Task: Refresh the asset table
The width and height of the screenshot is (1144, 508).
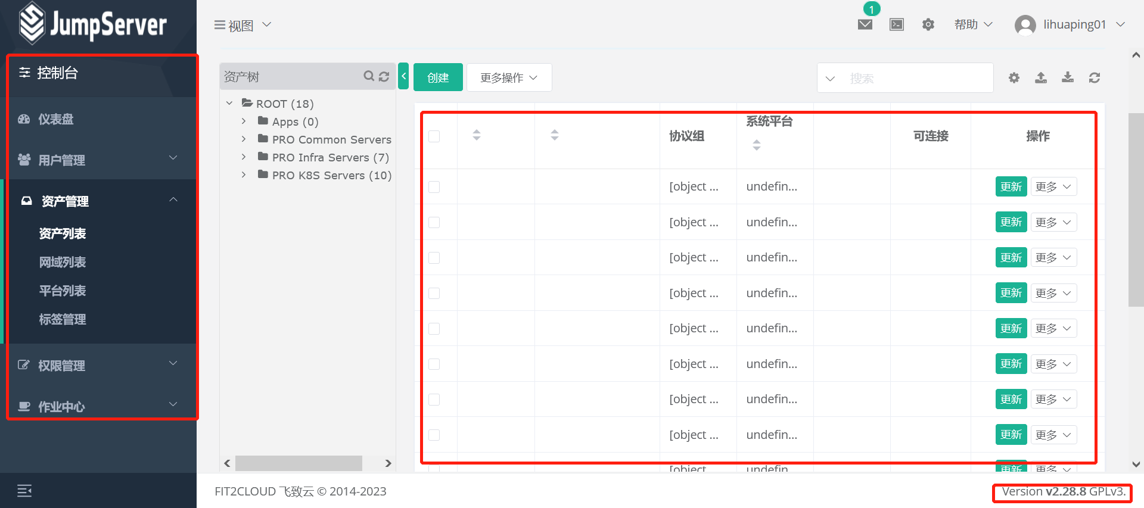Action: pyautogui.click(x=1095, y=77)
